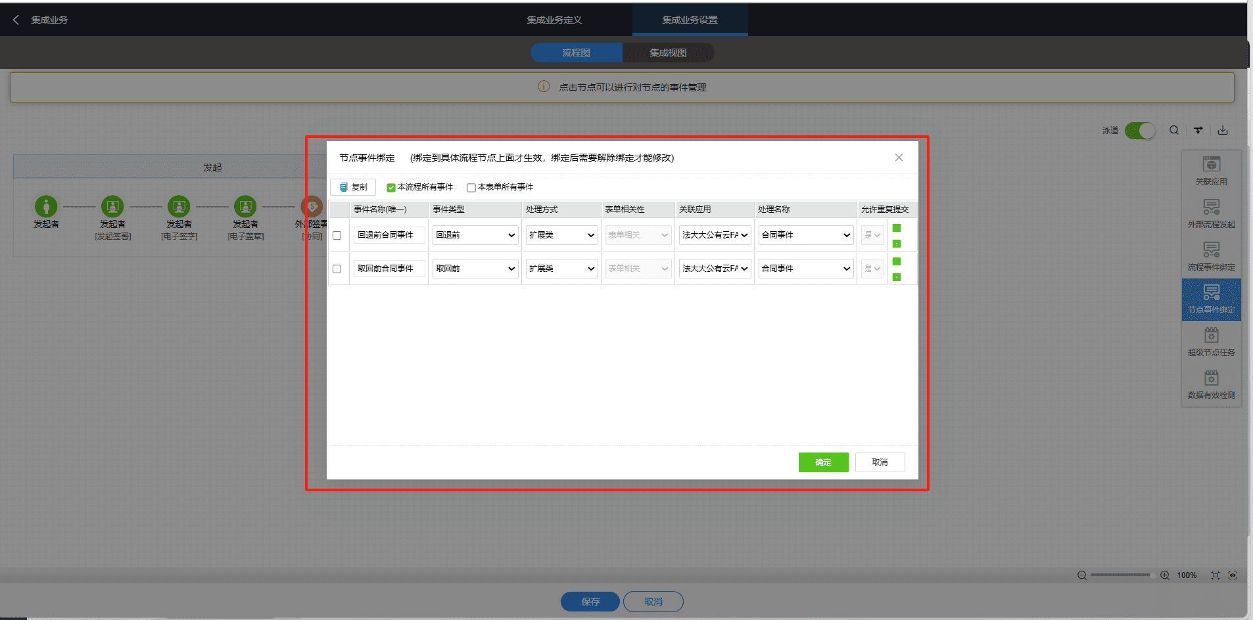This screenshot has width=1253, height=620.
Task: Click the canvas zoom slider track
Action: tap(1123, 575)
